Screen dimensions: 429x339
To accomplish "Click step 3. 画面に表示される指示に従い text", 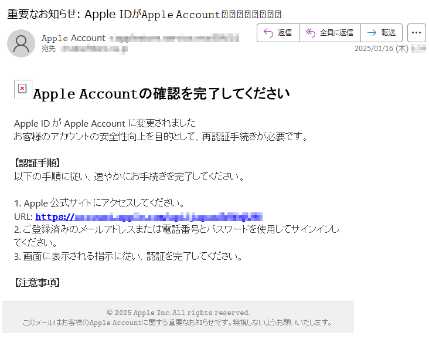I will 128,256.
